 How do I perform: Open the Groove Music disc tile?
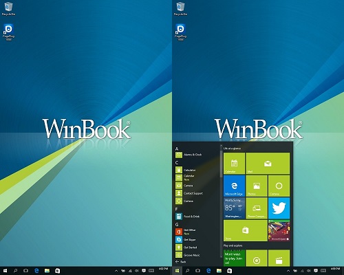click(257, 258)
